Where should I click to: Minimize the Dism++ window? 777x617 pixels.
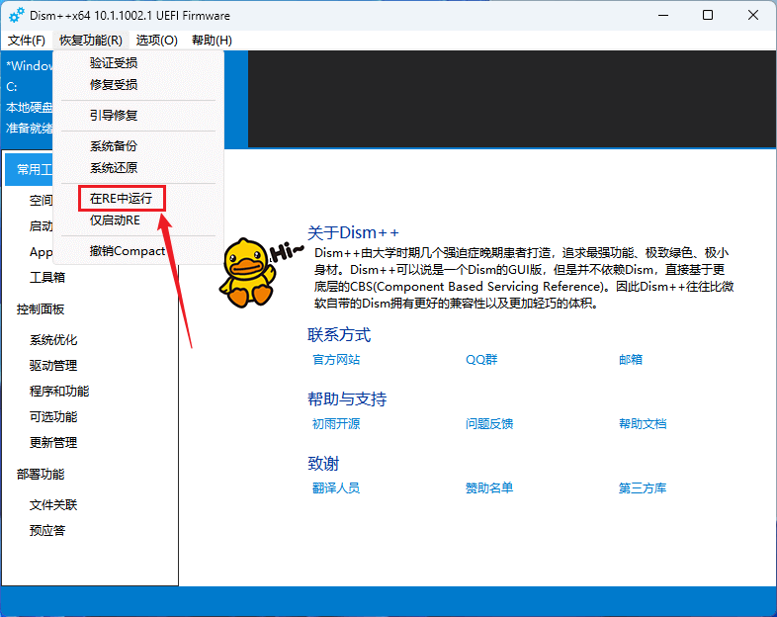click(663, 16)
